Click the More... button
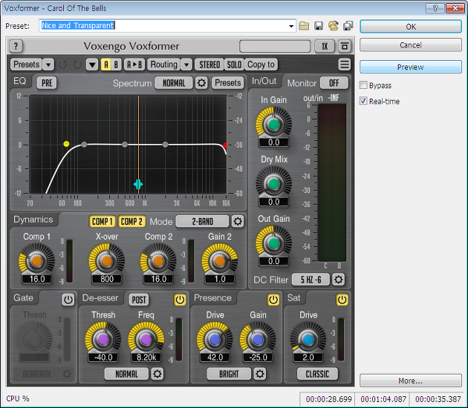 411,381
